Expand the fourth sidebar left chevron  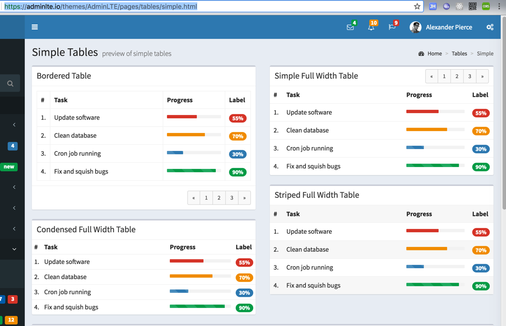14,229
